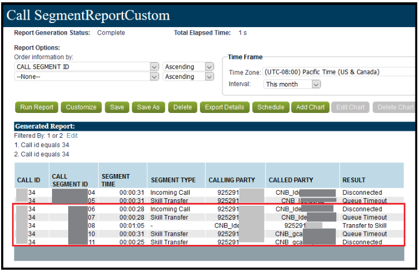Choose Save As for the report
419x272 pixels.
(149, 107)
